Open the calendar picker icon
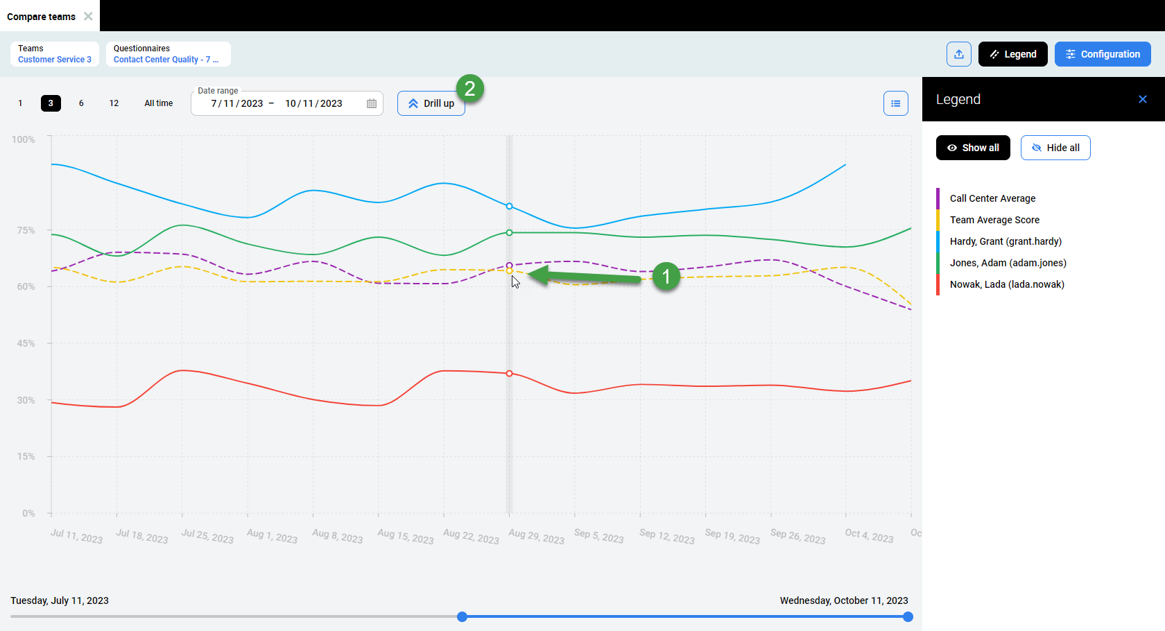Screen dimensions: 1165x631 tap(372, 103)
